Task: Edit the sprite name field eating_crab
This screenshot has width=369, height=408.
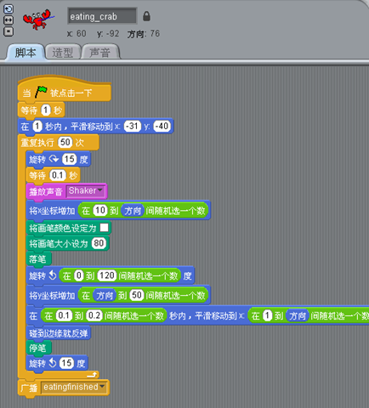Action: (x=102, y=16)
